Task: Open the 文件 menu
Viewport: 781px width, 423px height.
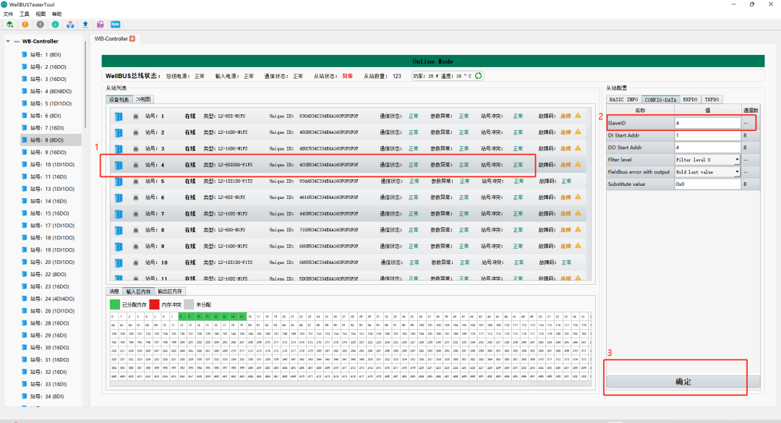Action: tap(8, 14)
